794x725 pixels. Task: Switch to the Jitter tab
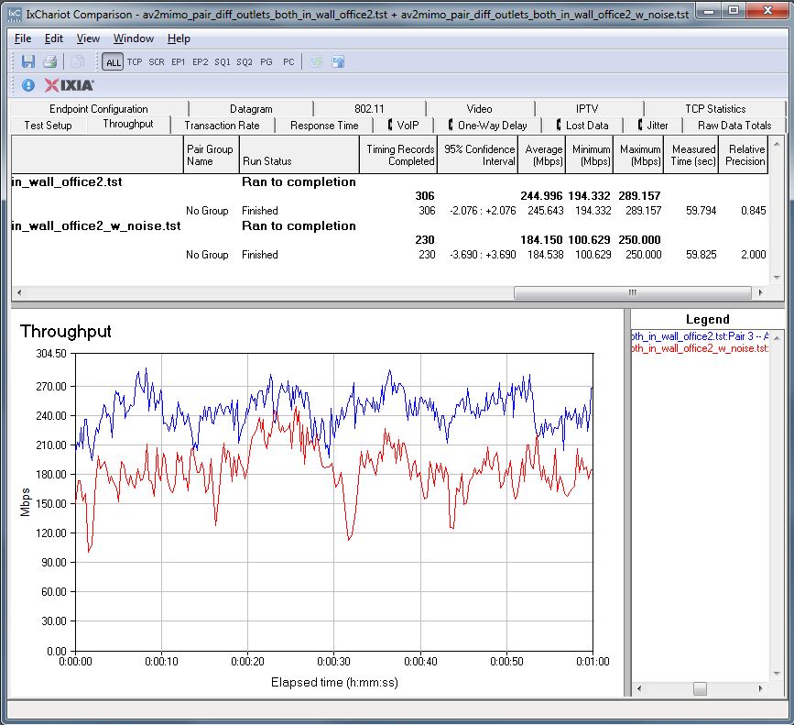(653, 126)
